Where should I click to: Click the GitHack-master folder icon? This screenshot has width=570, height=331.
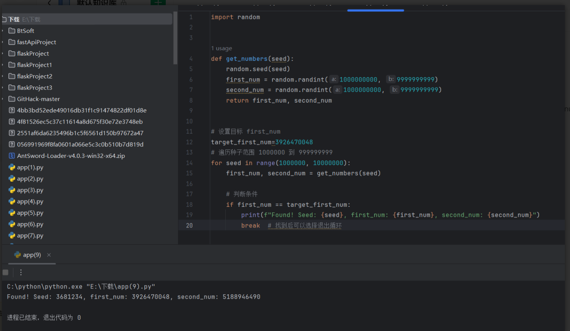(12, 99)
